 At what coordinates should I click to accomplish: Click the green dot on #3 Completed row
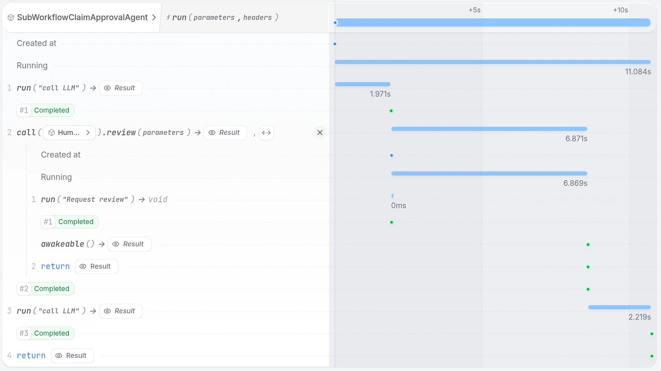tap(652, 334)
